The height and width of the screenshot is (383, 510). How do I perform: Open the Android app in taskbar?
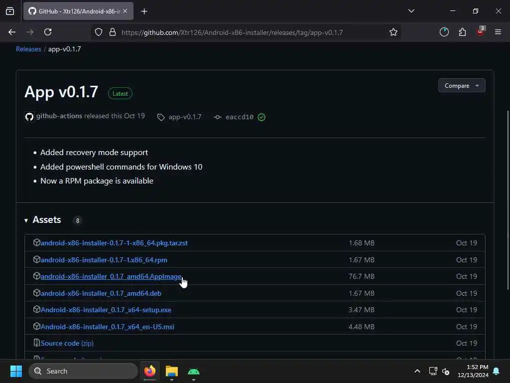[x=194, y=371]
